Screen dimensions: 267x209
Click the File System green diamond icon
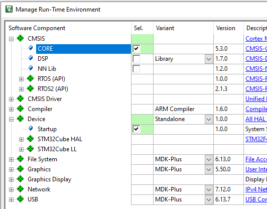[x=21, y=159]
